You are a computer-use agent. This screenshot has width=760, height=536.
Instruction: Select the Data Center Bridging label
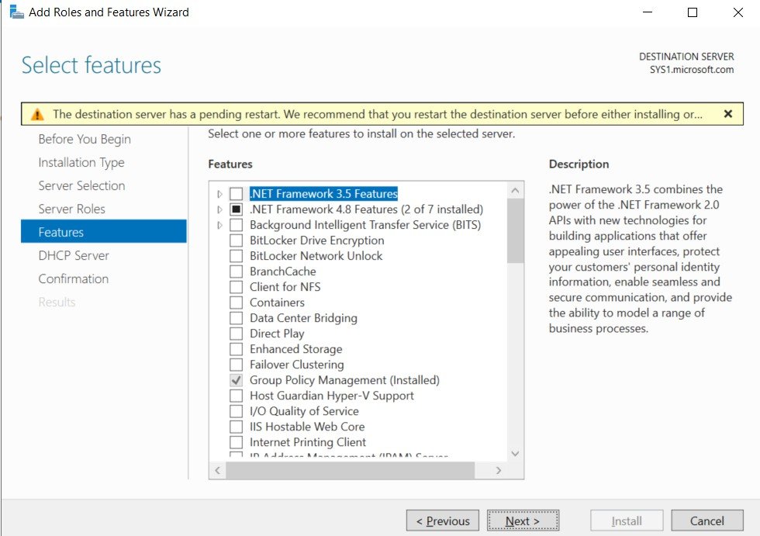point(303,318)
